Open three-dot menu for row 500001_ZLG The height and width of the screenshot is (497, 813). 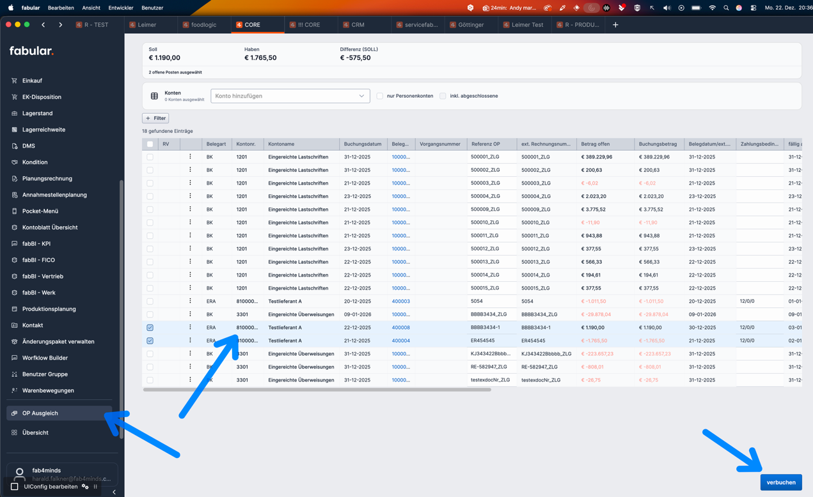[190, 157]
